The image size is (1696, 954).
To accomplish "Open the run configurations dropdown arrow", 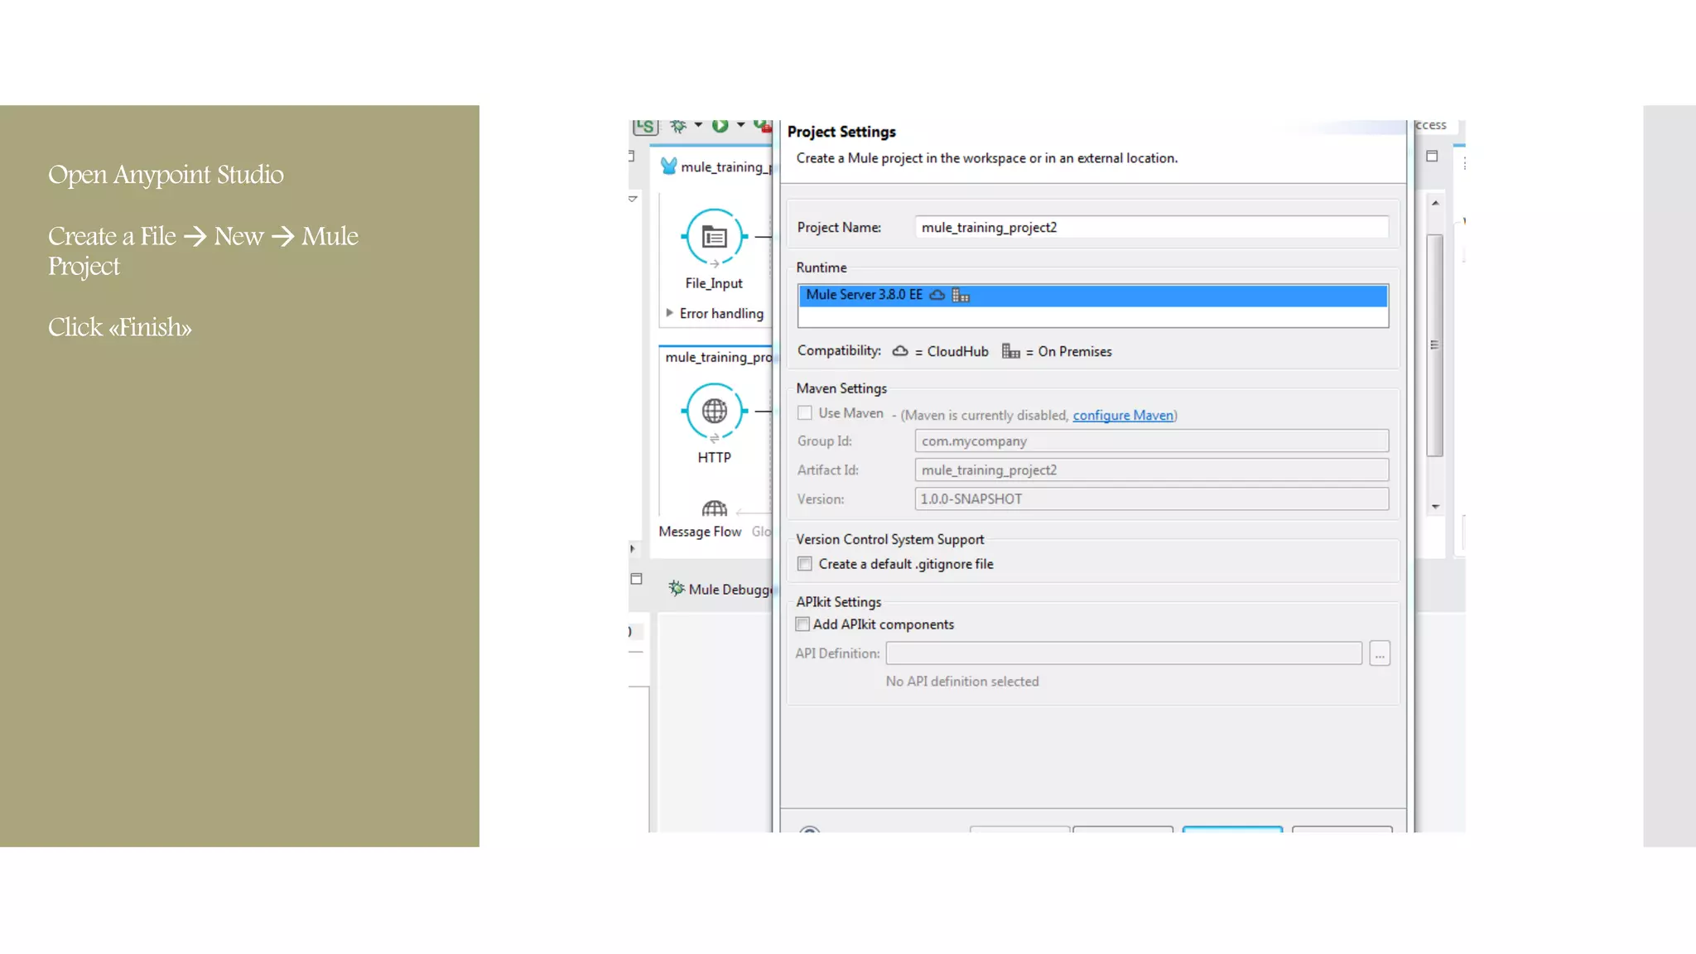I will click(x=740, y=126).
